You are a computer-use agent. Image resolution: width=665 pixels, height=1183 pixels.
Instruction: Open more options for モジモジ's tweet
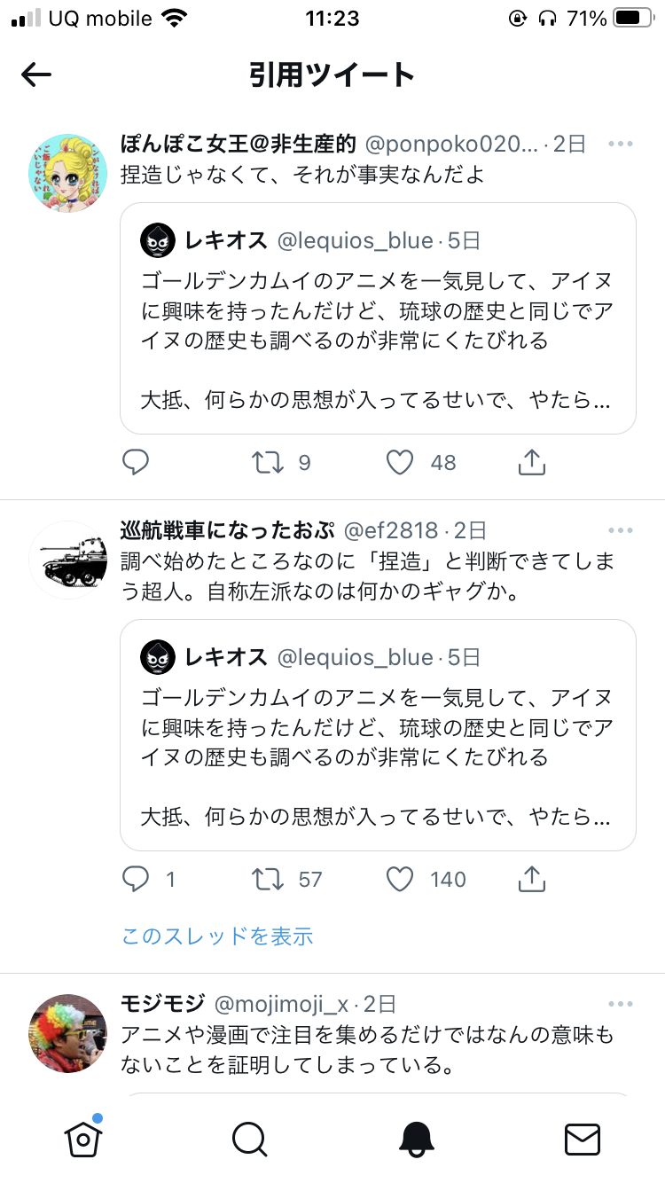coord(621,1004)
